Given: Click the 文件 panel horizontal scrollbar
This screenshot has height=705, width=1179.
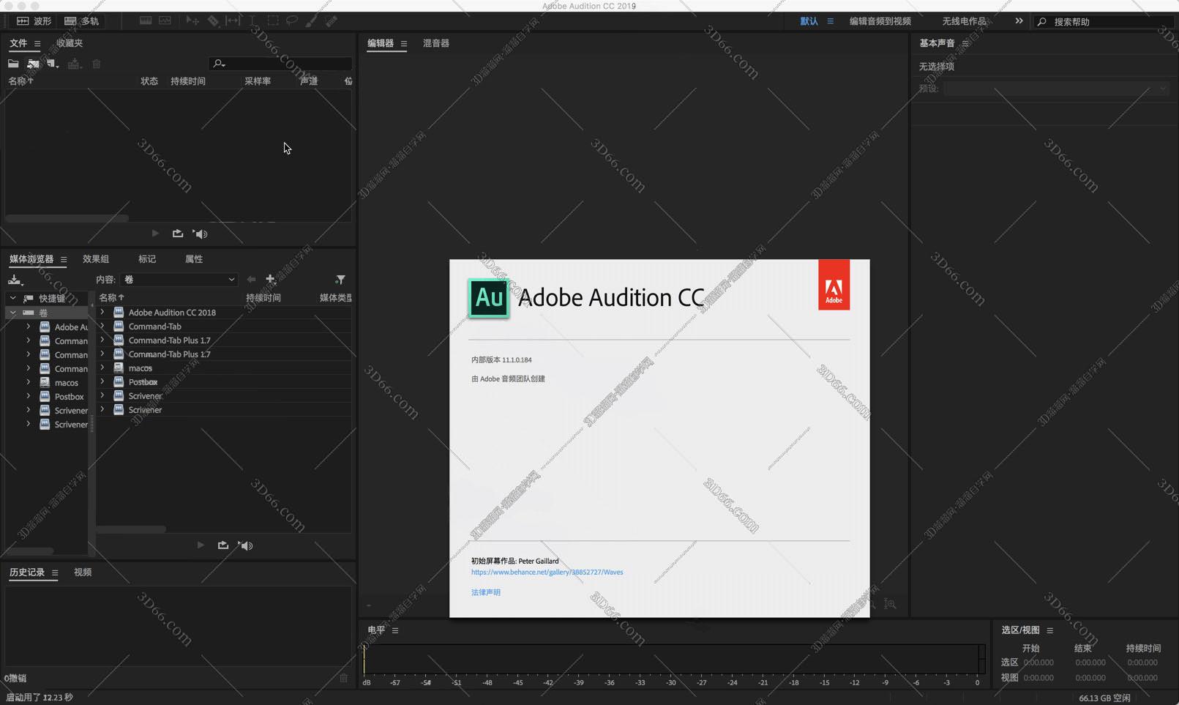Looking at the screenshot, I should pos(67,218).
